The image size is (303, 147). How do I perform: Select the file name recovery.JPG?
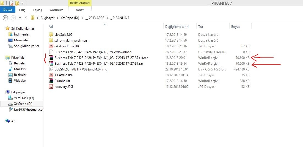64,87
